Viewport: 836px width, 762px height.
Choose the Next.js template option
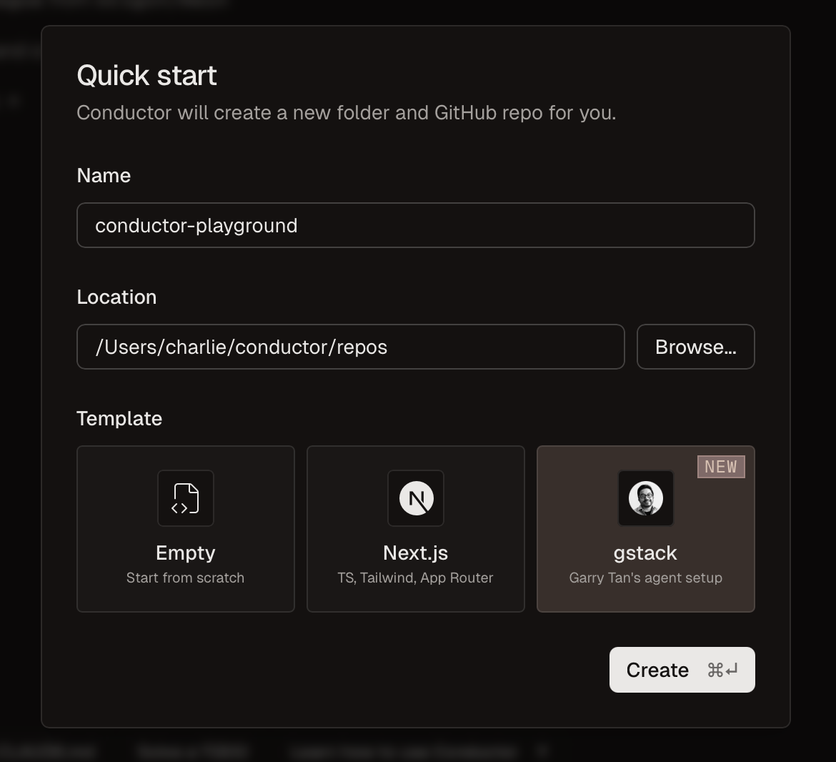point(416,529)
